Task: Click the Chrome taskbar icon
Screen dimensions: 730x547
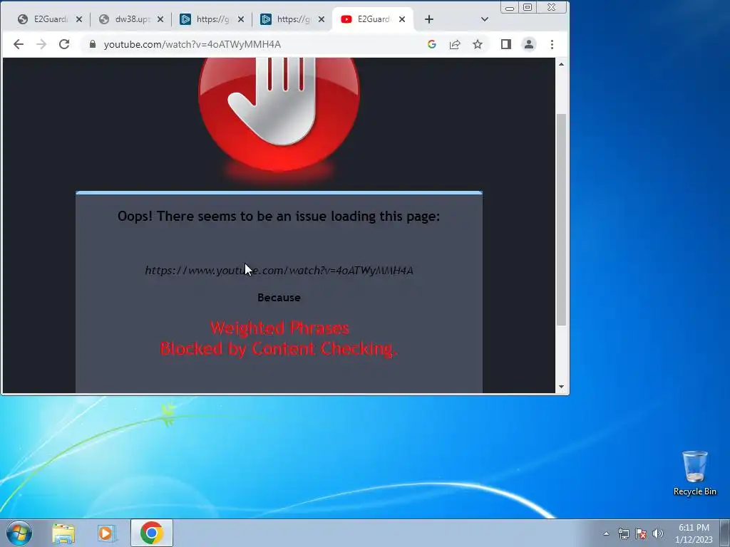Action: pyautogui.click(x=151, y=533)
